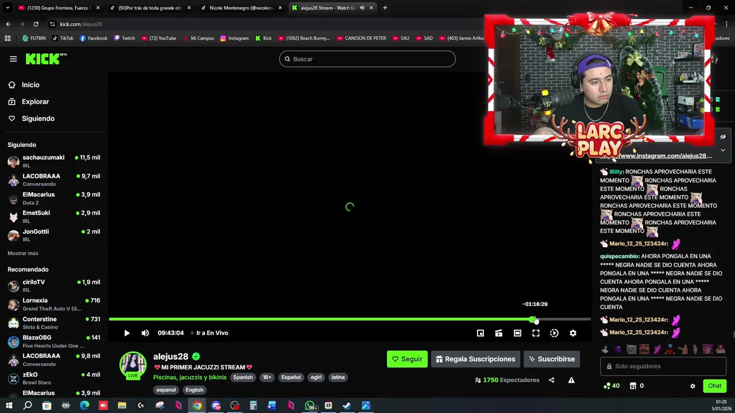Image resolution: width=735 pixels, height=413 pixels.
Task: Select the English tag
Action: [x=194, y=390]
